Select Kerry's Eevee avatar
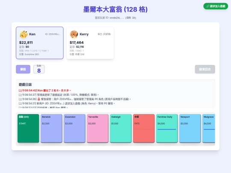This screenshot has height=173, width=231. 74,34
